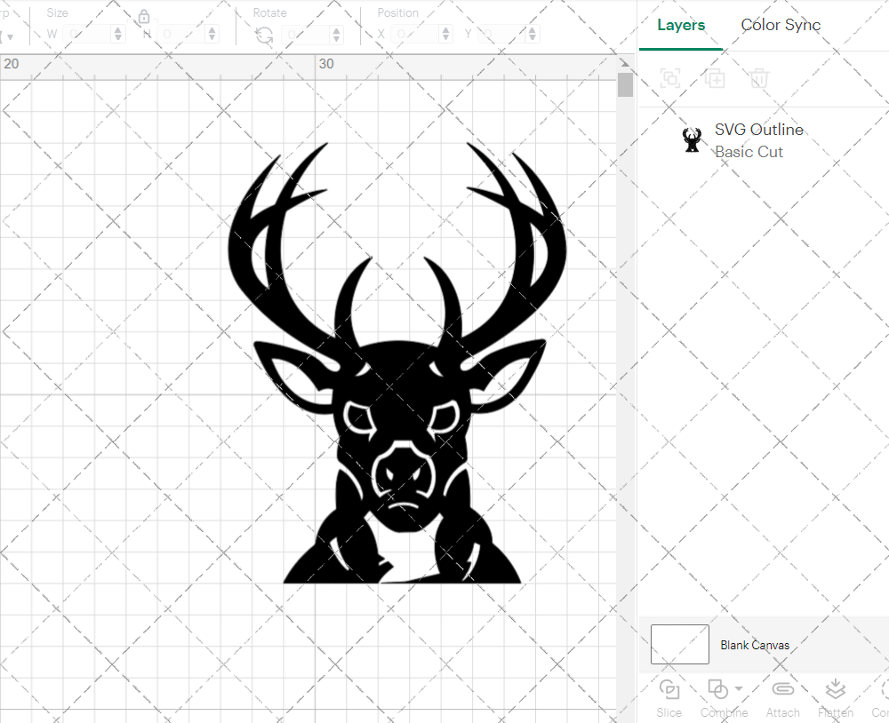
Task: Select the Layers tab
Action: pyautogui.click(x=681, y=25)
